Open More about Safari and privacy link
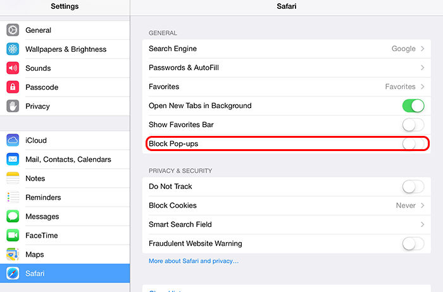443x292 pixels. coord(194,261)
